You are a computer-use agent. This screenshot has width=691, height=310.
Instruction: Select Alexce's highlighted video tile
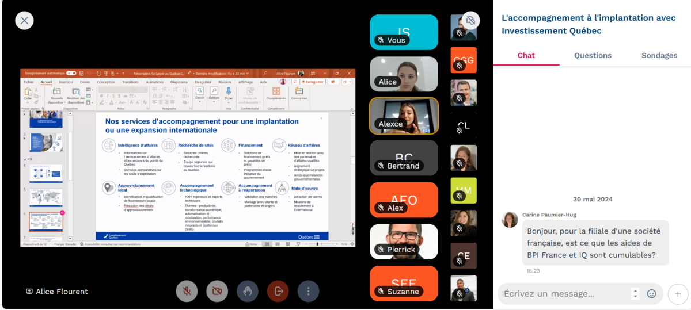[x=404, y=116]
